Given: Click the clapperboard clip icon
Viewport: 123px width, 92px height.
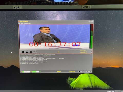Looking at the screenshot, I should click(x=27, y=52).
